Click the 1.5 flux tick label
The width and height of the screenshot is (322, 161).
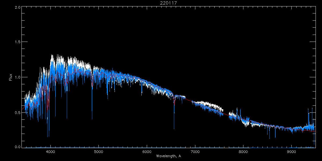pyautogui.click(x=18, y=42)
